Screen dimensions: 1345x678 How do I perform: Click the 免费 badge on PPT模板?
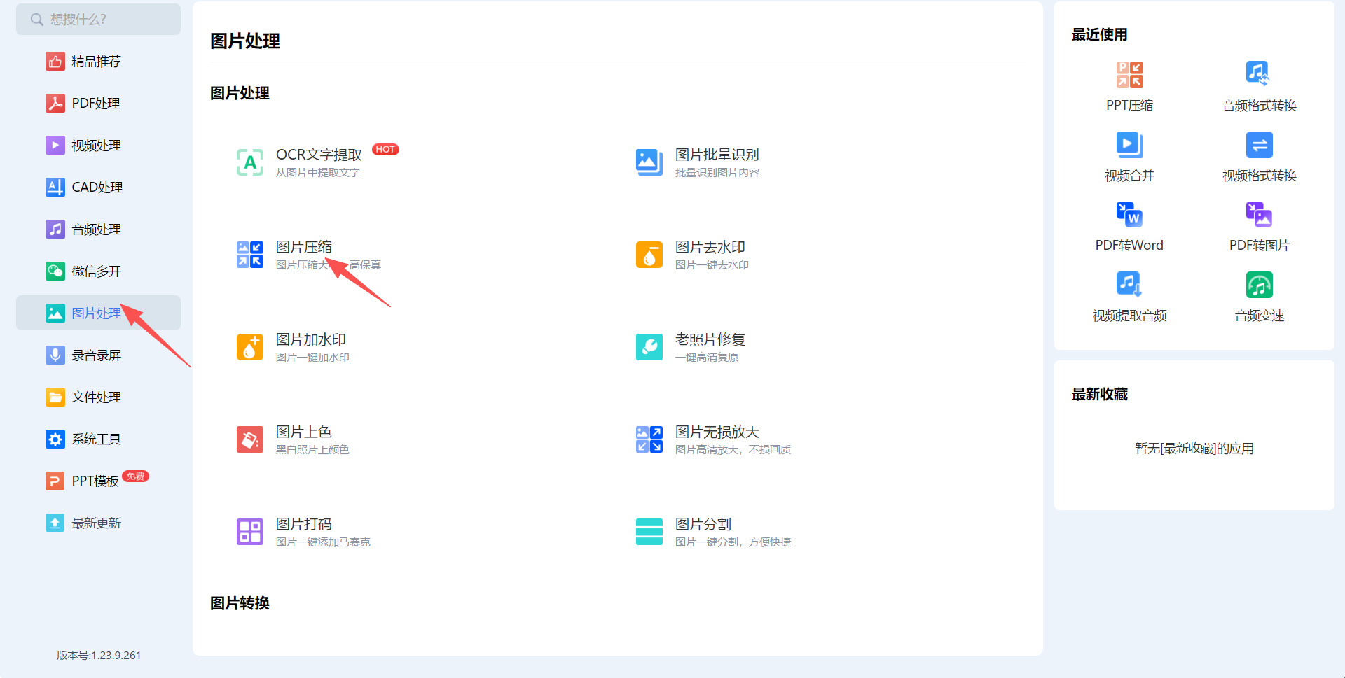tap(136, 476)
